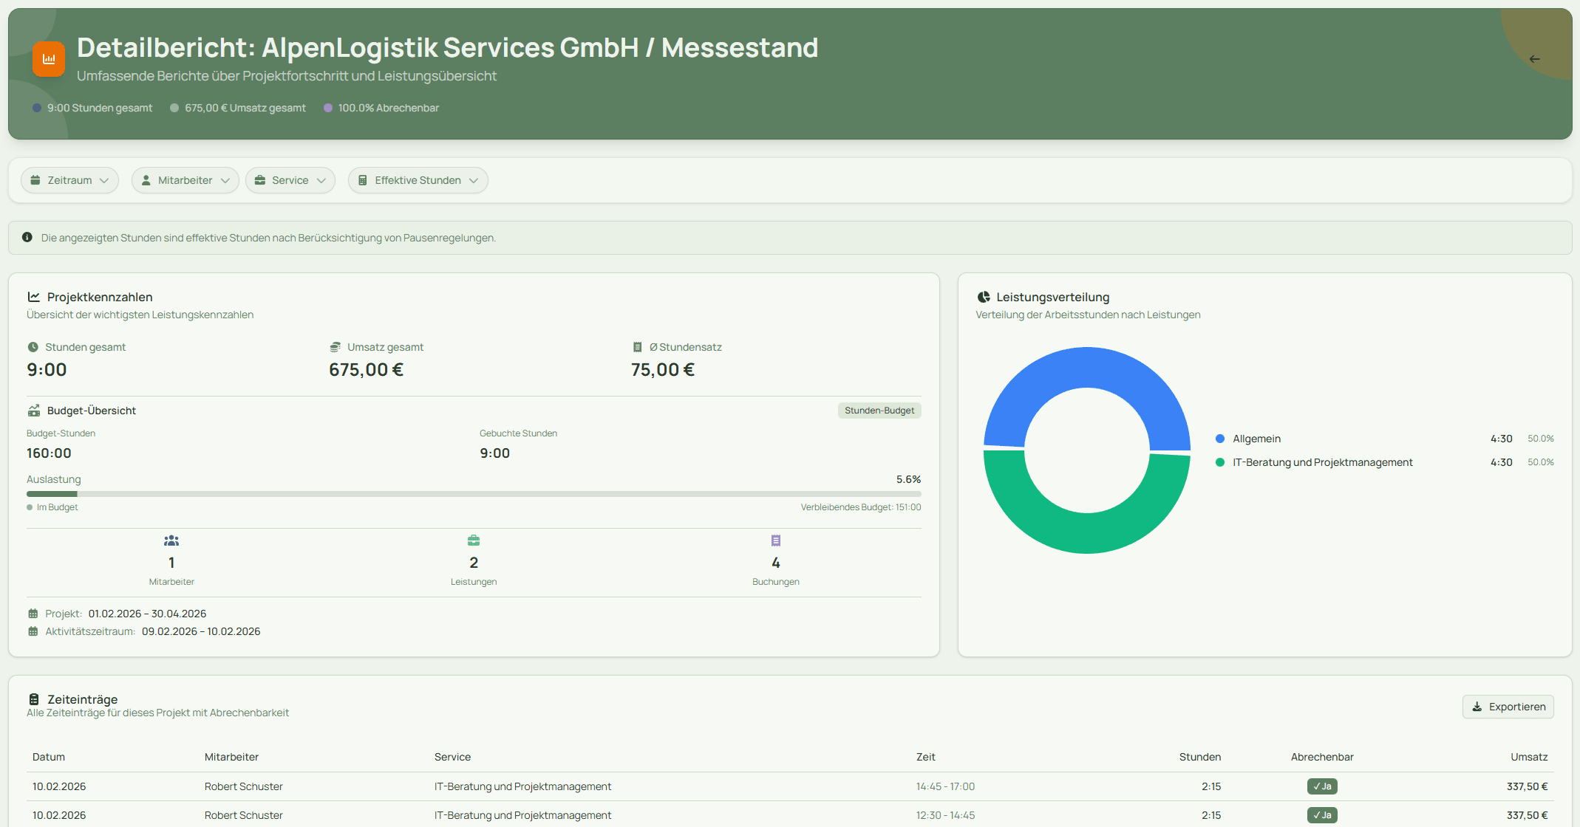Click the purple receipt icon above Buchungen
The height and width of the screenshot is (827, 1580).
776,541
